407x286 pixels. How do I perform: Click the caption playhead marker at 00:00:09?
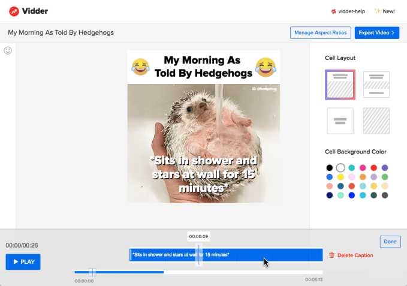[199, 255]
